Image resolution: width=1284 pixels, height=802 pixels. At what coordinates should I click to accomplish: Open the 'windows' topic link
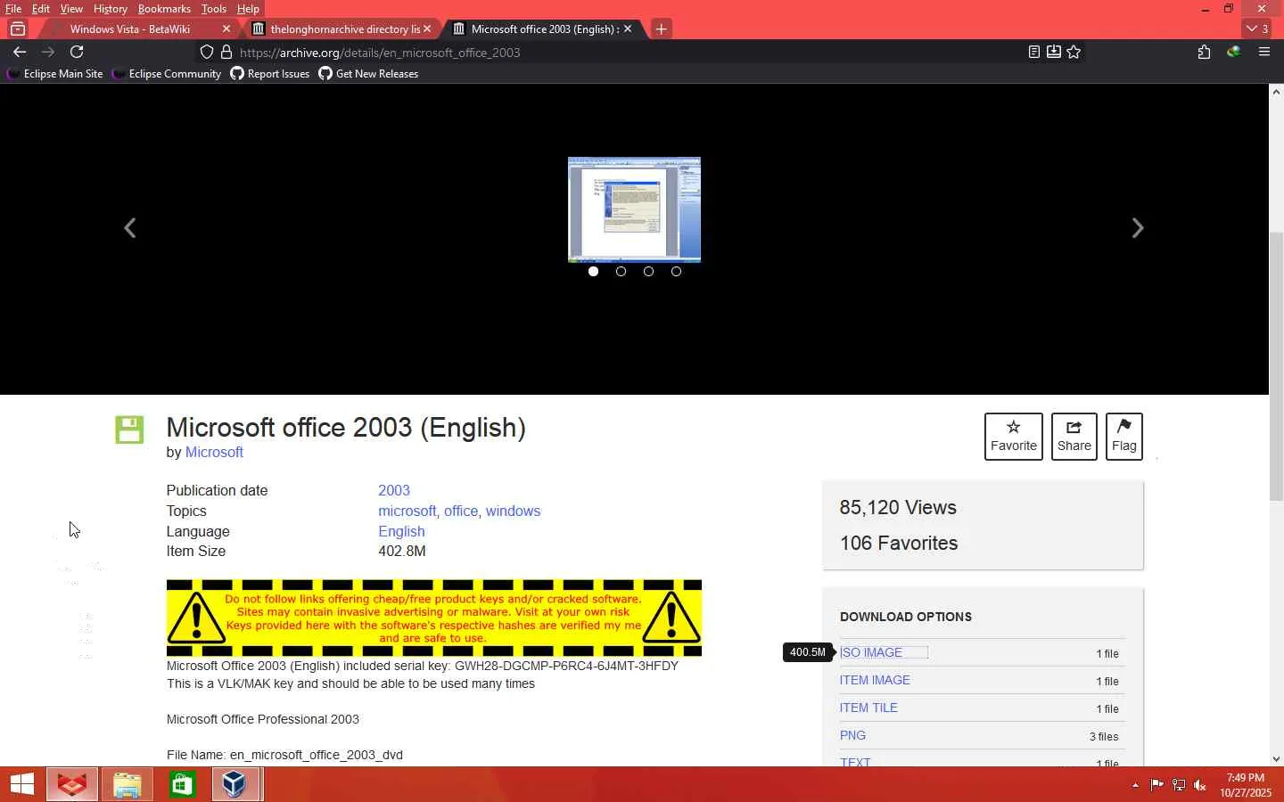click(x=513, y=511)
